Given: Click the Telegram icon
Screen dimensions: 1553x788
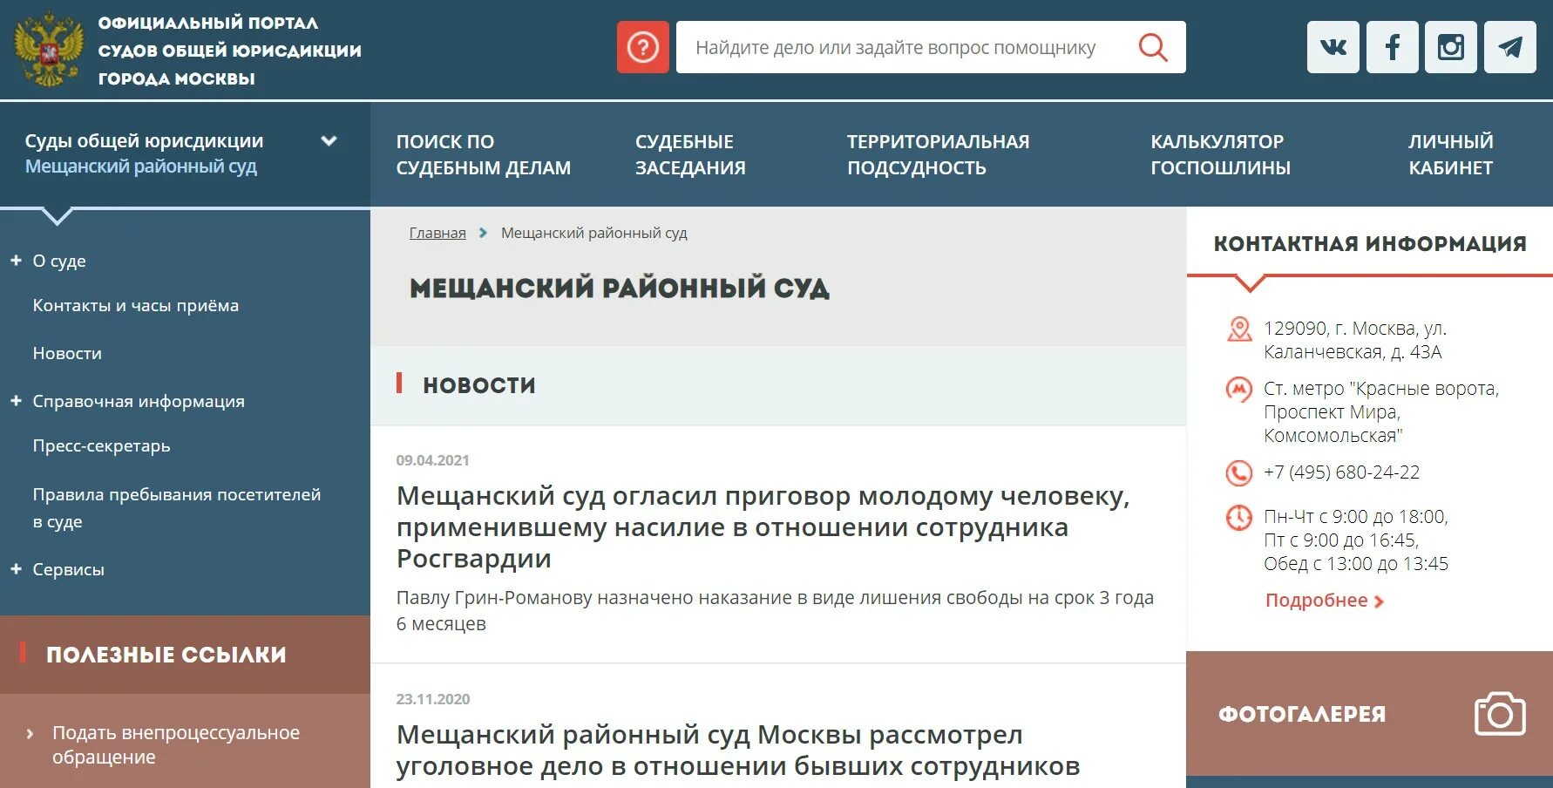Looking at the screenshot, I should coord(1509,47).
